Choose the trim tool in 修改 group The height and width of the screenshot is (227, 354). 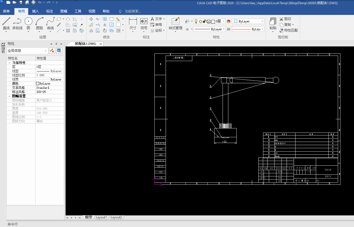[x=98, y=19]
